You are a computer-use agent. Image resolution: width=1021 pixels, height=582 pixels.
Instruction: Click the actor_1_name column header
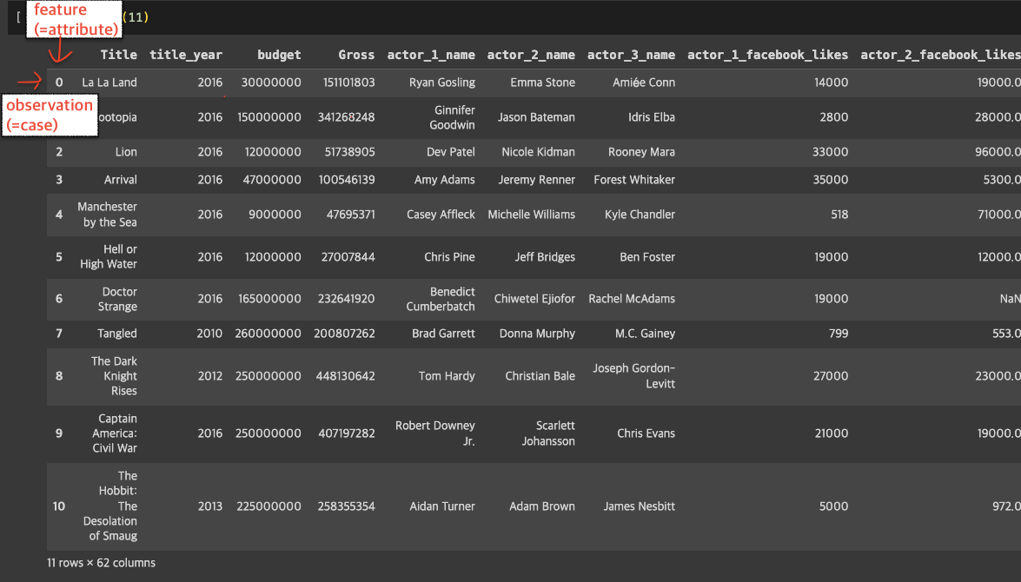click(x=431, y=55)
